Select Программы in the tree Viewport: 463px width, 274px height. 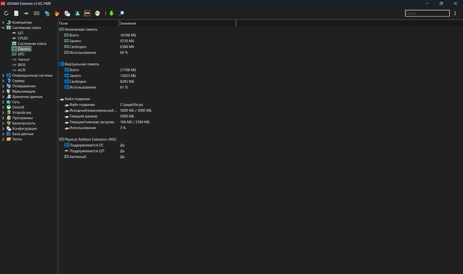point(22,118)
